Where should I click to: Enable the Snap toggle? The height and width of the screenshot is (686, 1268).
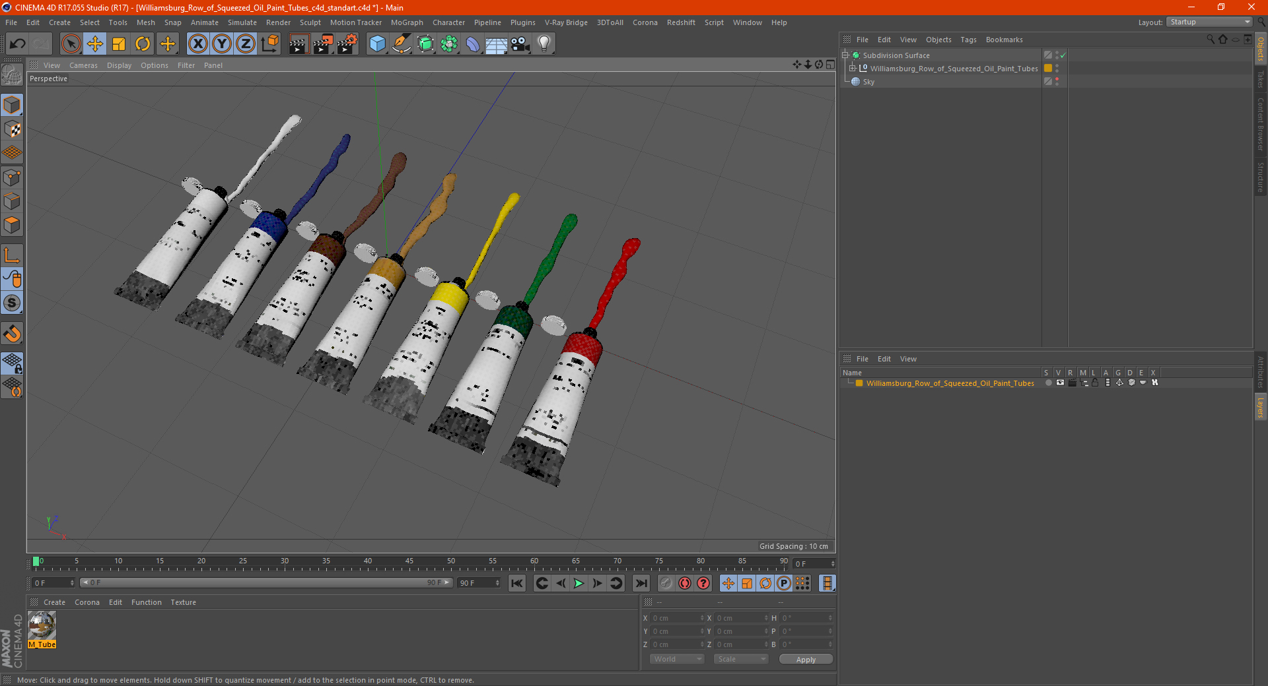click(12, 334)
